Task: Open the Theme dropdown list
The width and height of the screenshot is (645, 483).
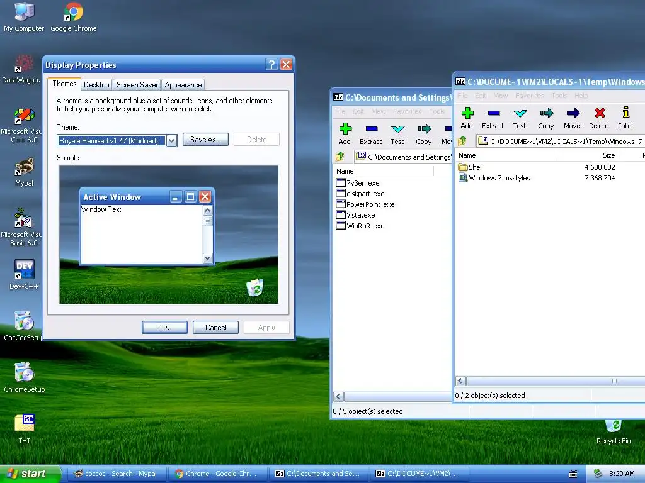Action: pos(172,140)
